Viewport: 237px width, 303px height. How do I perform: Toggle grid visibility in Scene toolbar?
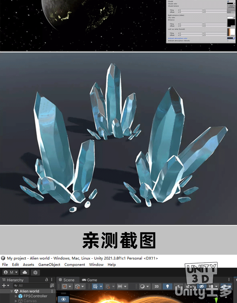(95, 286)
